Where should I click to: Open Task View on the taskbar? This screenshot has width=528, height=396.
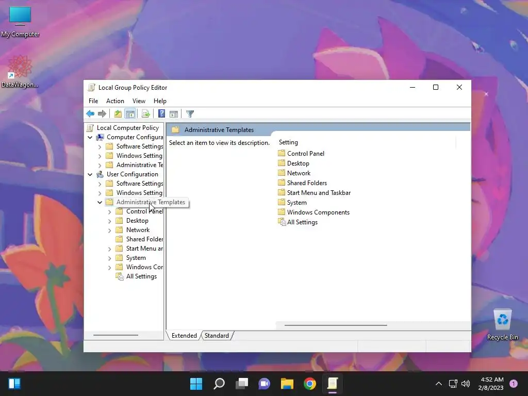(242, 384)
